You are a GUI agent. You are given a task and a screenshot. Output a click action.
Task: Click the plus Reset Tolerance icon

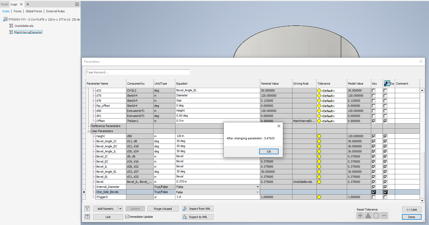pos(360,216)
